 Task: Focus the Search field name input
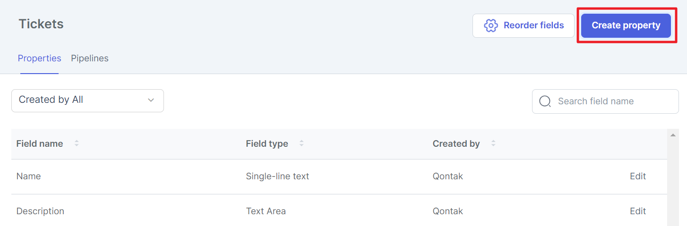605,101
